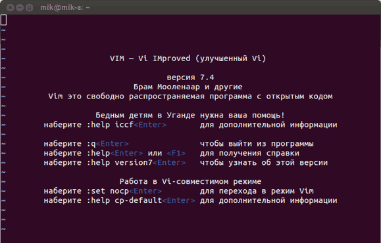
Task: Click the '<F1>' key hint
Action: pos(176,153)
